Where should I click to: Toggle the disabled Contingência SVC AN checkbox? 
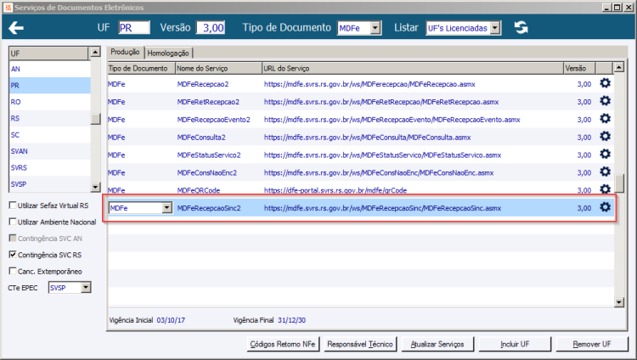coord(13,238)
